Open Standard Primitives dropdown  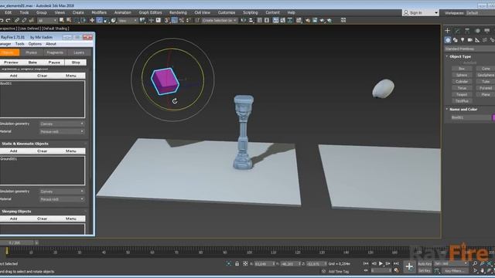pos(469,49)
